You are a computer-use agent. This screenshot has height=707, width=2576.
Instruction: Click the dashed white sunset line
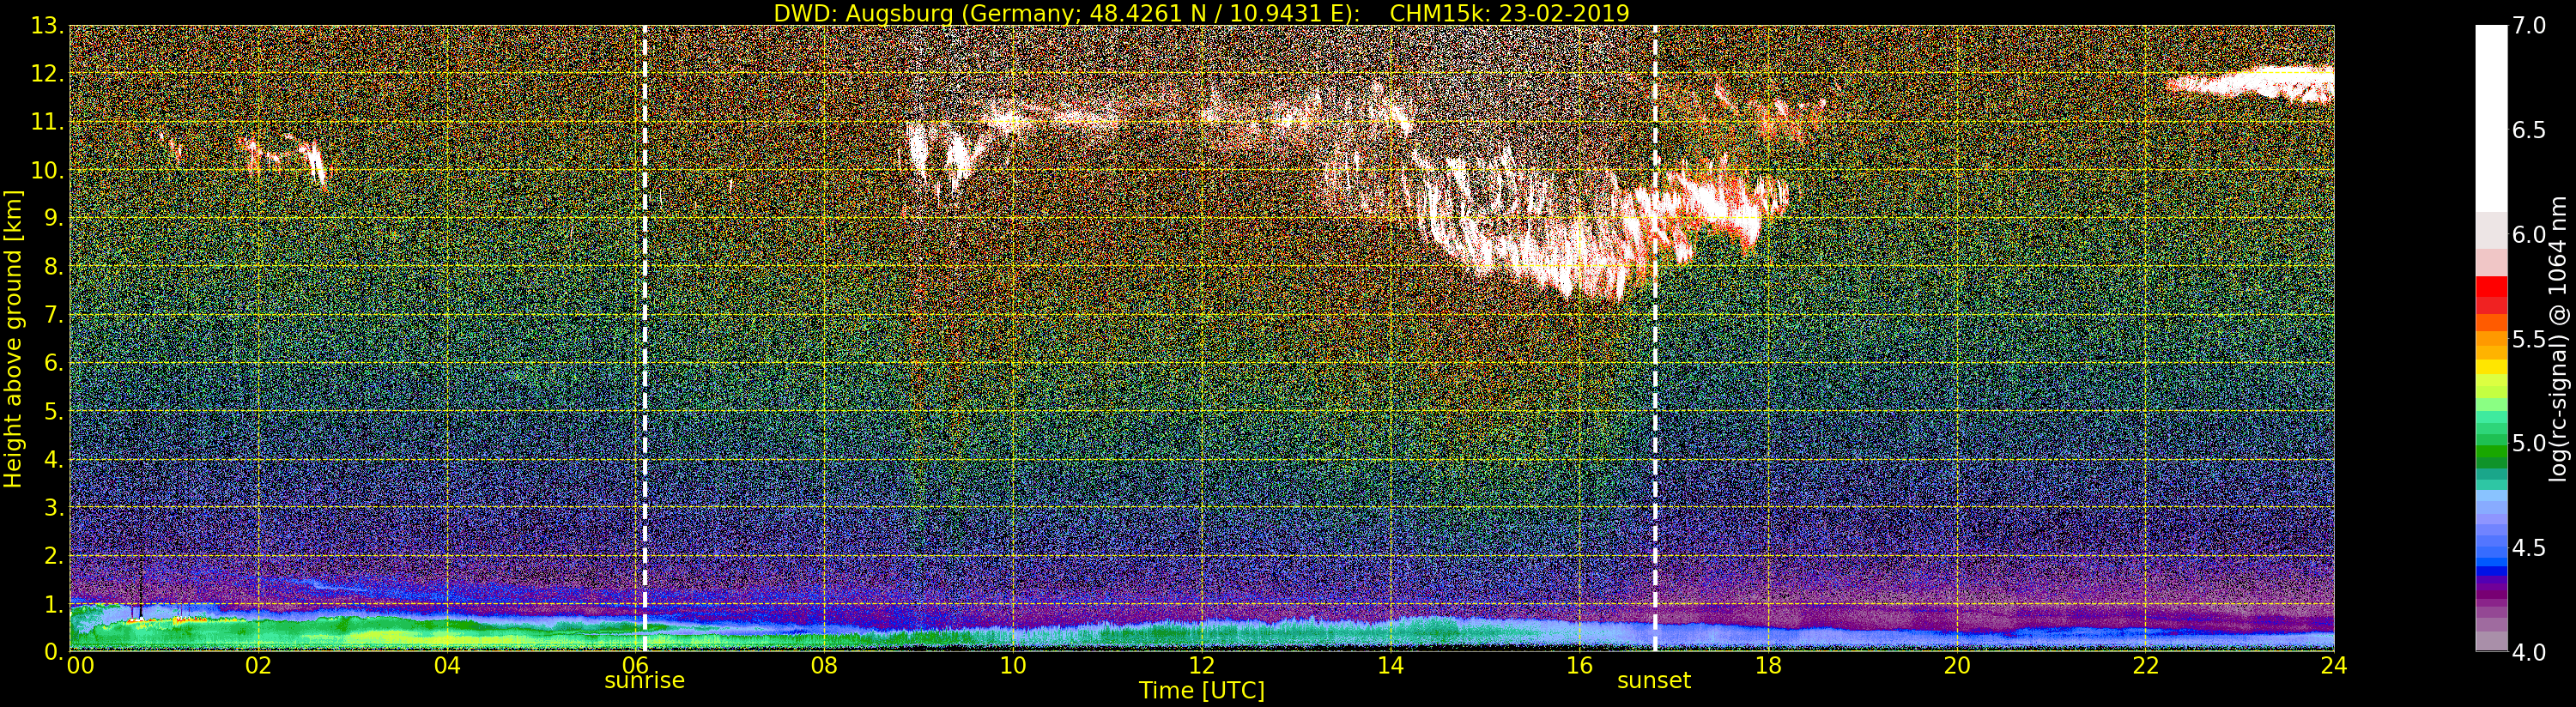coord(1655,338)
